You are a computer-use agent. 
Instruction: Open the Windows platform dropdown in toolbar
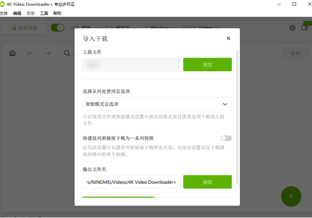[161, 27]
